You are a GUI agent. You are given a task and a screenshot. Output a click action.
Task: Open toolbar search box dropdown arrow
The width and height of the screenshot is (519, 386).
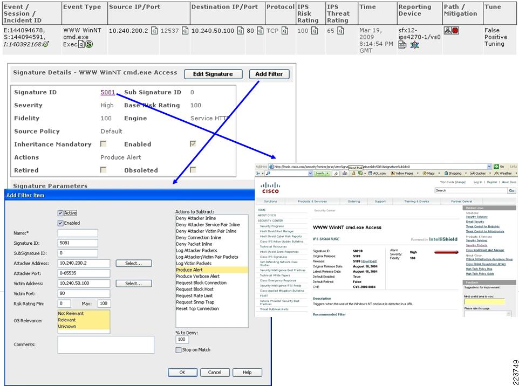[x=310, y=173]
